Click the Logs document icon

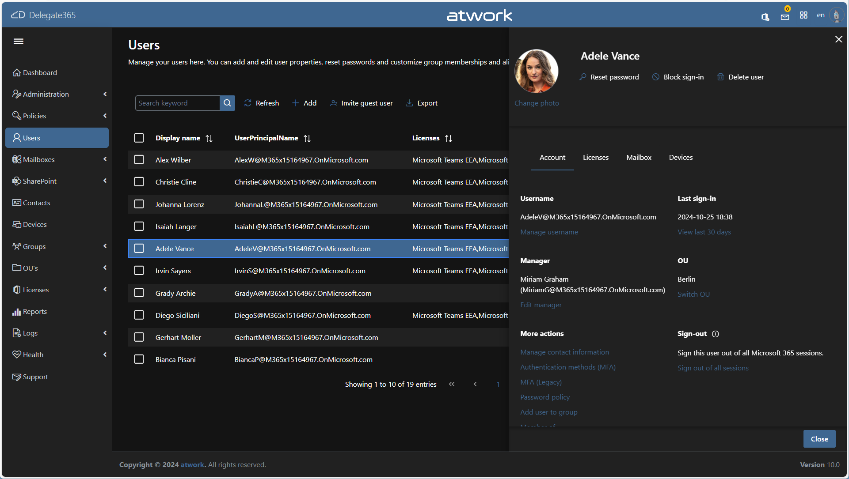pyautogui.click(x=17, y=333)
